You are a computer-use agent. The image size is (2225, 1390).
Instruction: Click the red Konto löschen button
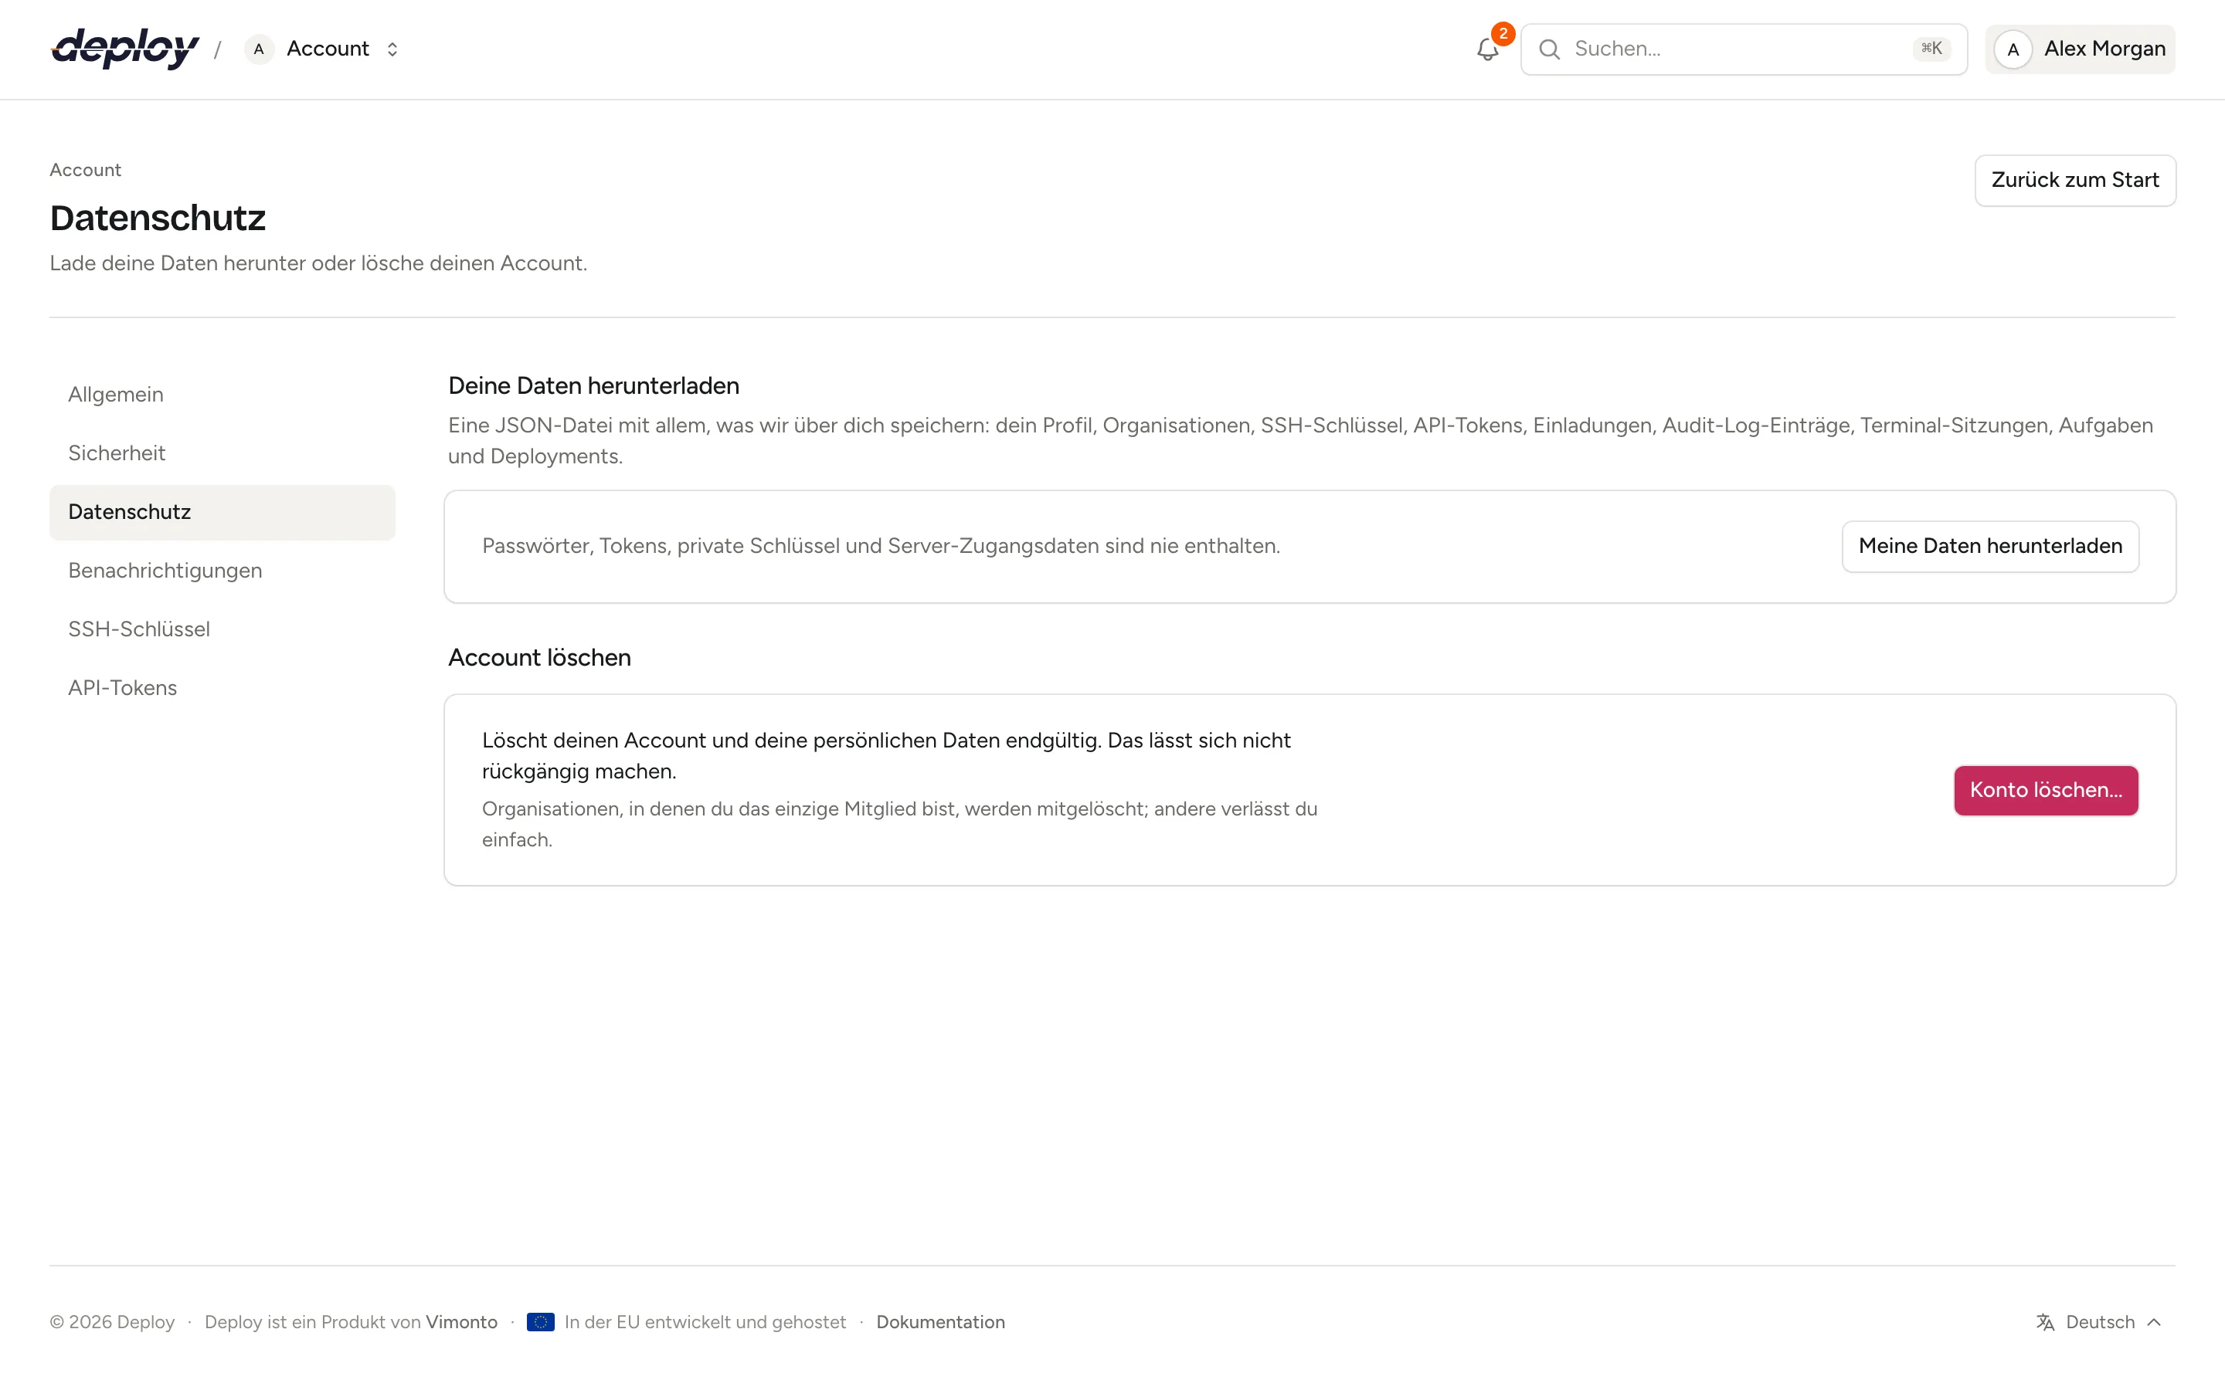tap(2046, 791)
